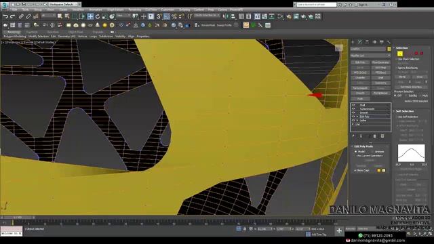
Task: Toggle the Smooth modifier eye icon
Action: [353, 113]
